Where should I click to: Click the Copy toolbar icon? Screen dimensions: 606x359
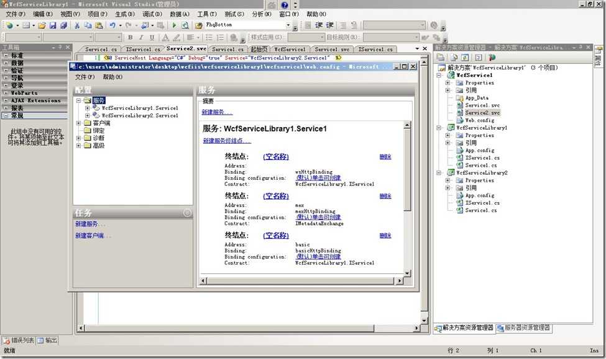point(88,25)
